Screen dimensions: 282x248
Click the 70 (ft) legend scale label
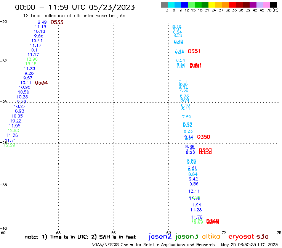pyautogui.click(x=272, y=10)
